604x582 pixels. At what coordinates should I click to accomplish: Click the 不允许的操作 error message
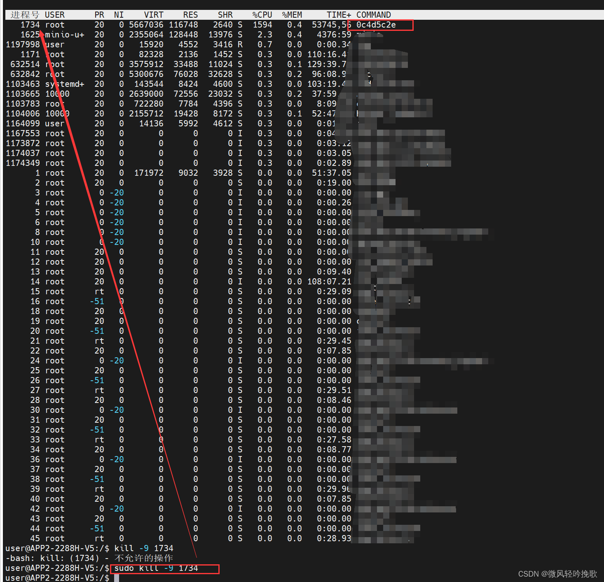click(x=144, y=558)
